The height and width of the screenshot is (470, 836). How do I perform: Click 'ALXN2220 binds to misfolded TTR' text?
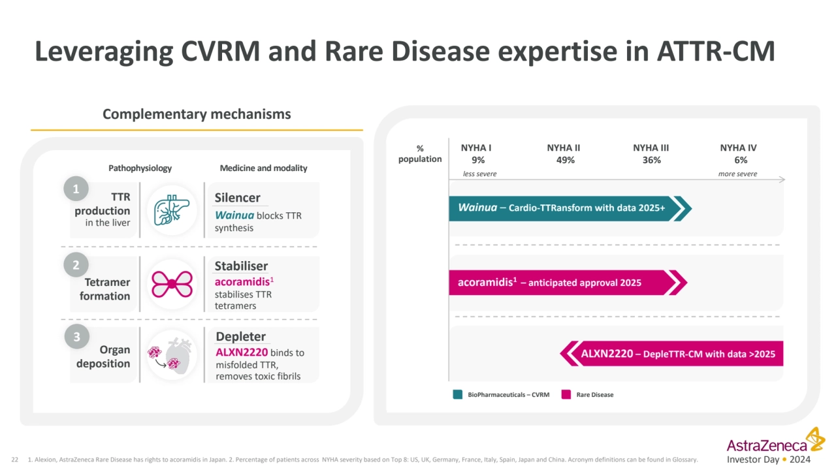260,364
